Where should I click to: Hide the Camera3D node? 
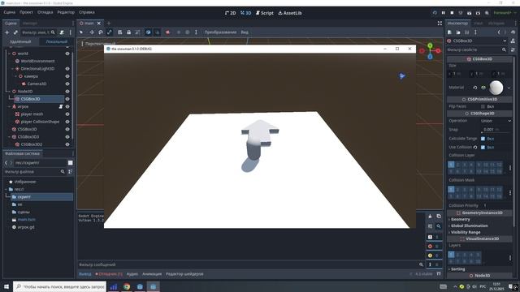[x=67, y=84]
